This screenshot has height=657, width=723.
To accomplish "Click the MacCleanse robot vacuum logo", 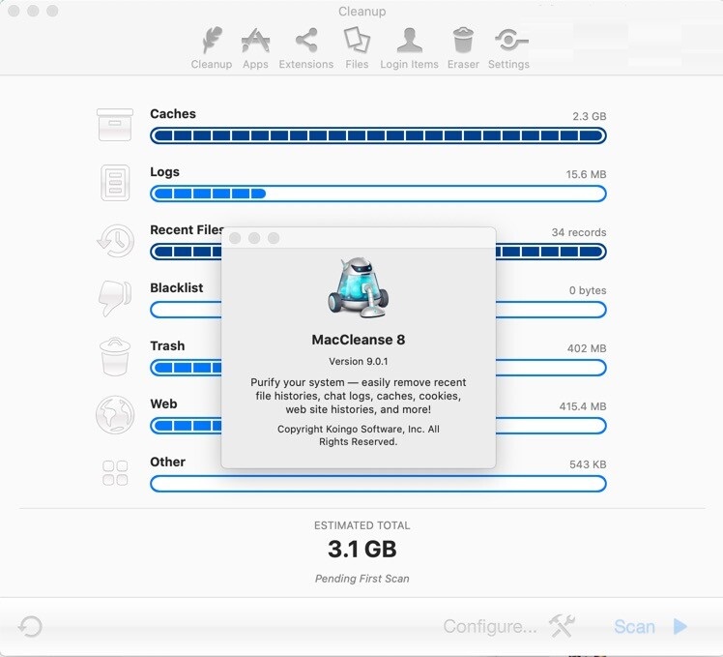I will [359, 287].
